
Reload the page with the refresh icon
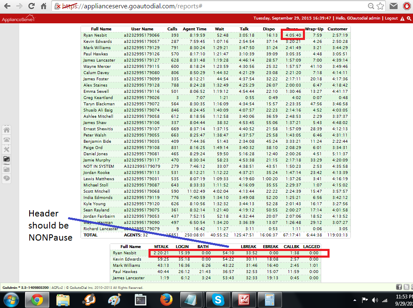(x=31, y=6)
